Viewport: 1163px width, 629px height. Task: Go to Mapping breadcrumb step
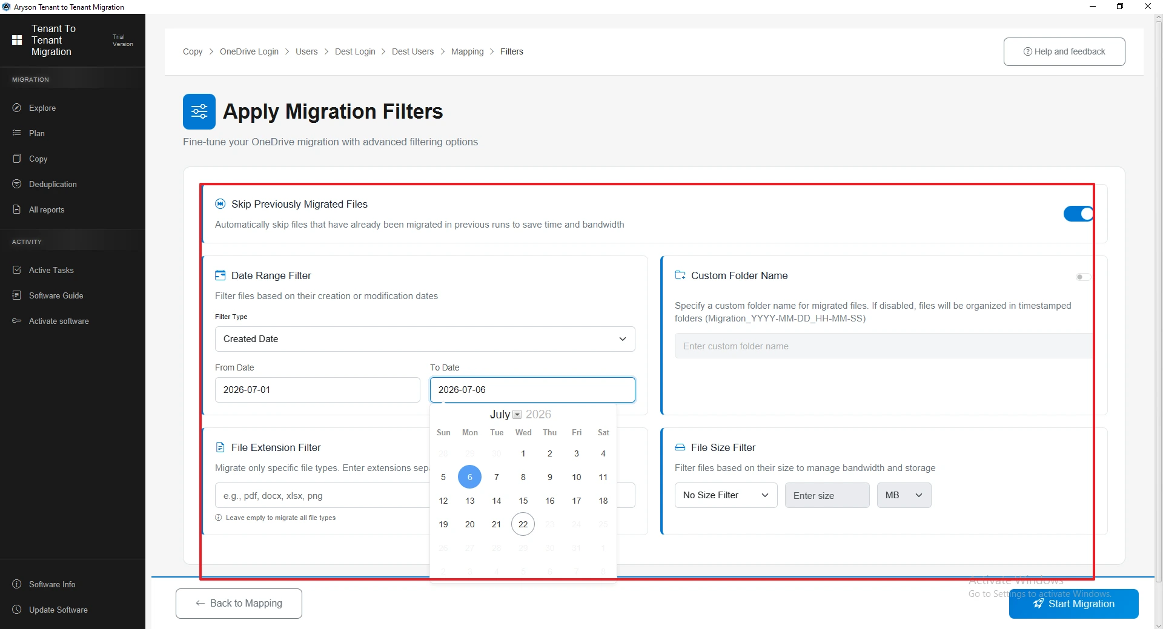[x=467, y=51]
